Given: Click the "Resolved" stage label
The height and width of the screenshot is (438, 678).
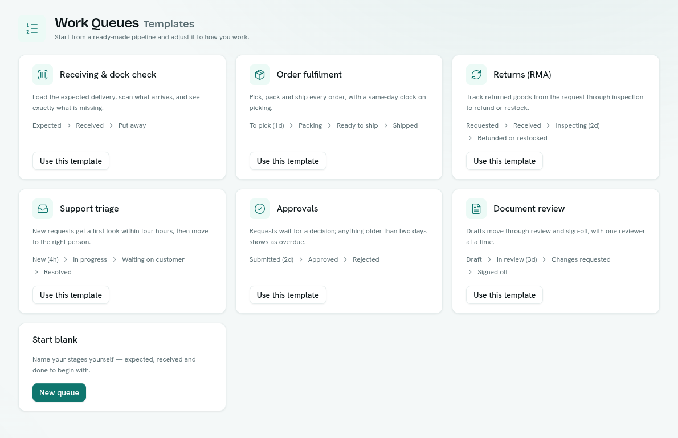Looking at the screenshot, I should (58, 272).
